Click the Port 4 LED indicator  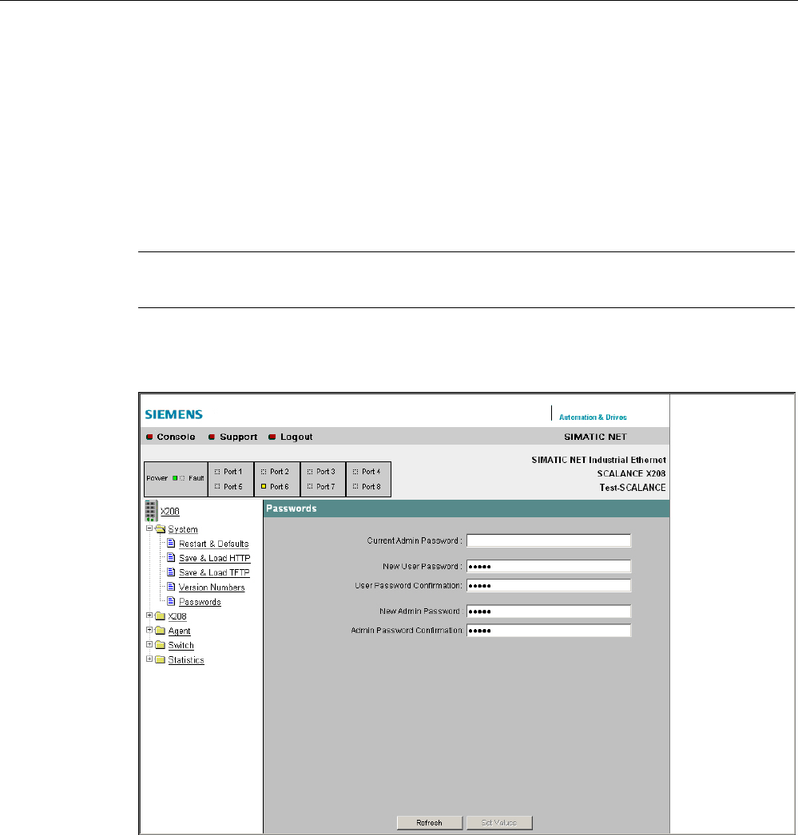355,471
